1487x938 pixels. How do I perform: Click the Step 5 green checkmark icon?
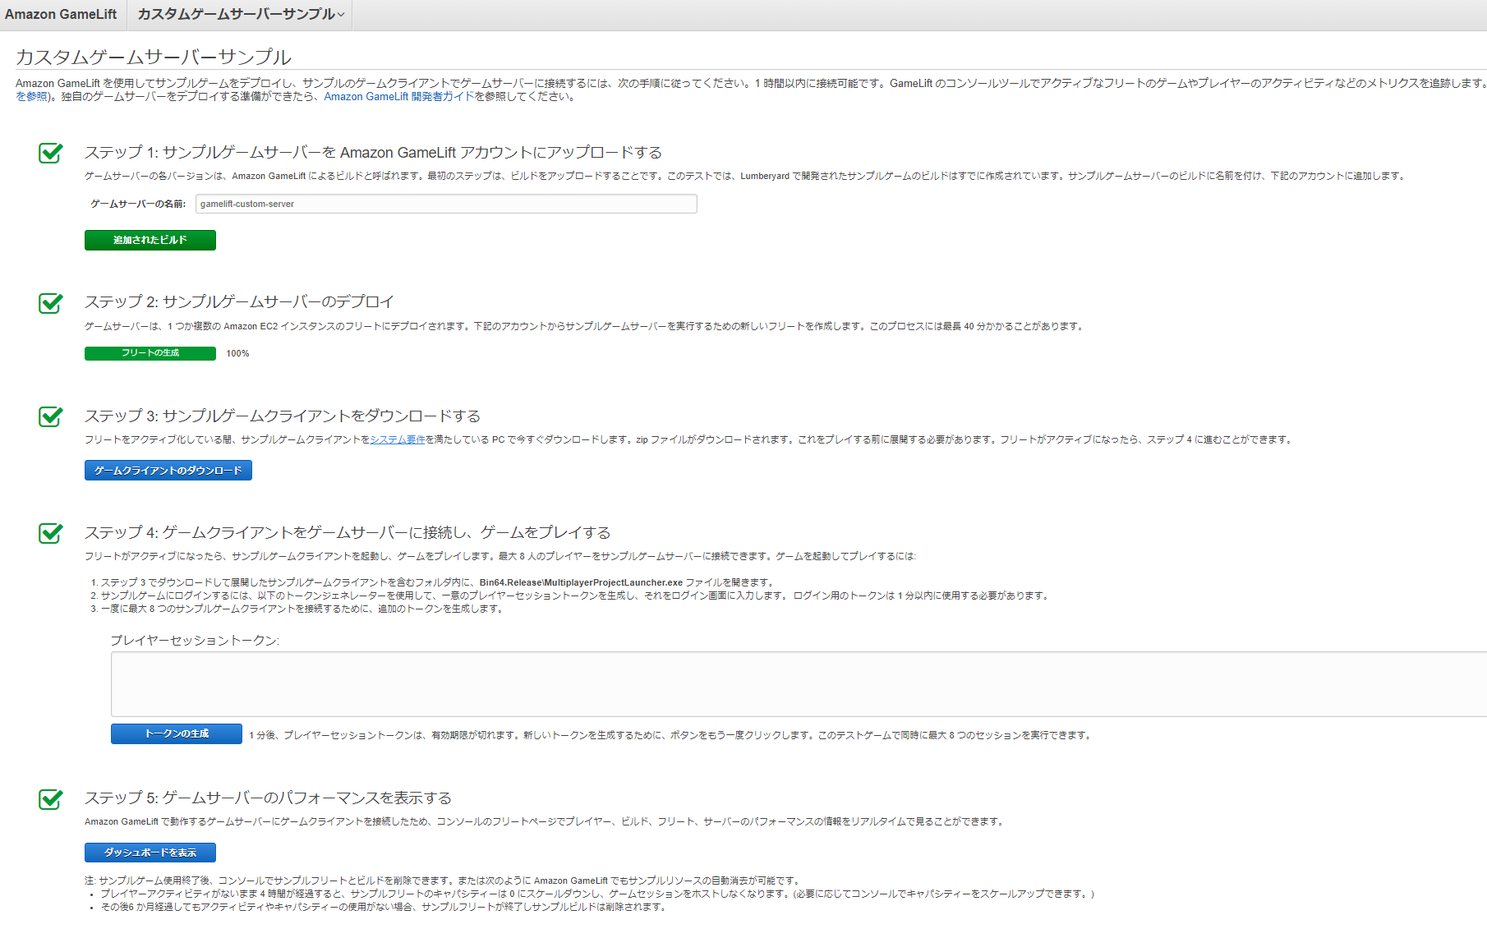point(51,798)
